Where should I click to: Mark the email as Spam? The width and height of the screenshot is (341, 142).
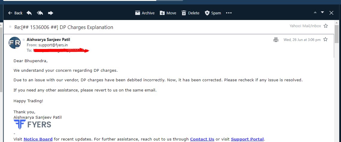coord(213,13)
